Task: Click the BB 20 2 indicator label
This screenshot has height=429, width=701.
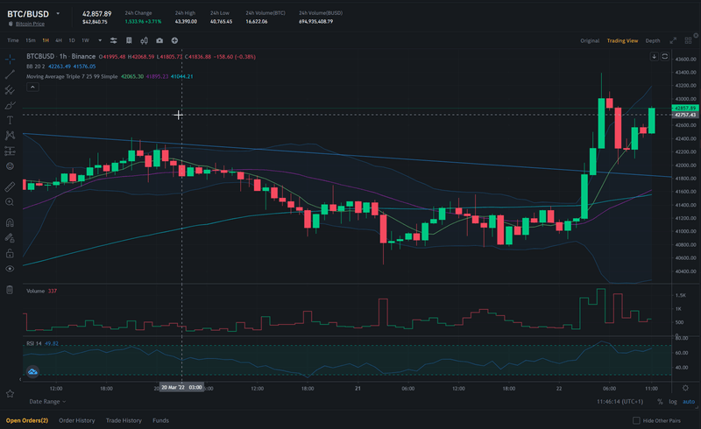Action: (x=36, y=67)
